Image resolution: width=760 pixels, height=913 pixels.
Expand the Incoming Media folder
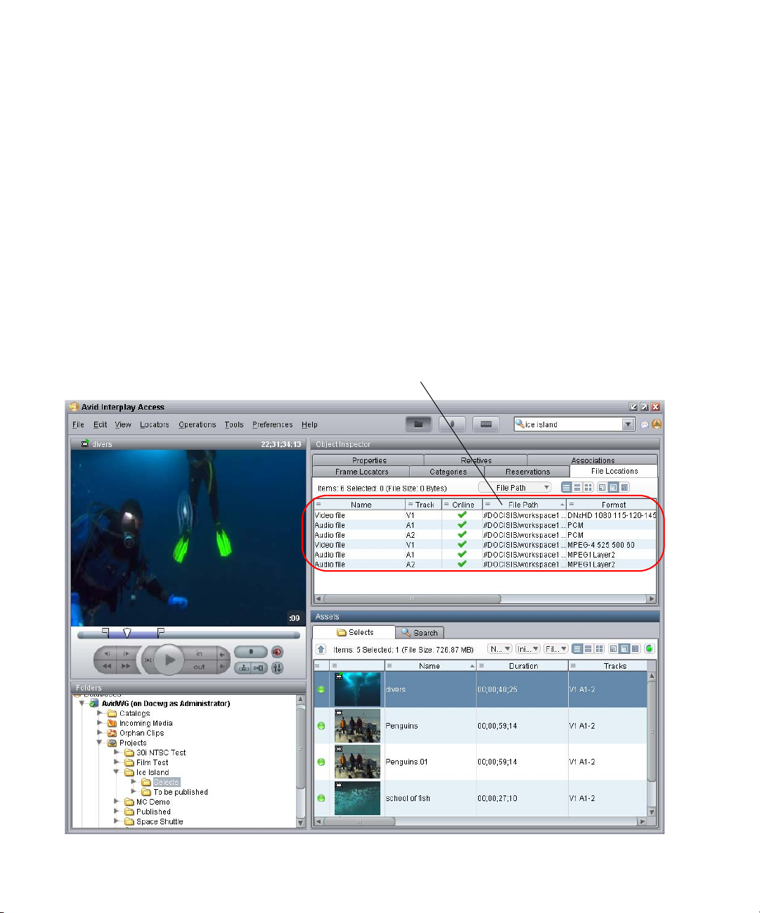[100, 723]
